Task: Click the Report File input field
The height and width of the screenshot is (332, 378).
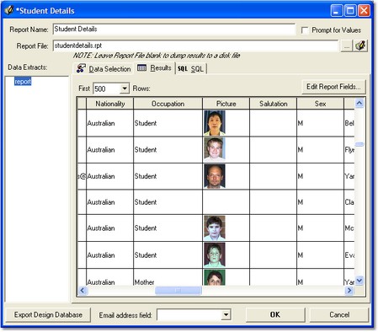Action: click(x=195, y=46)
